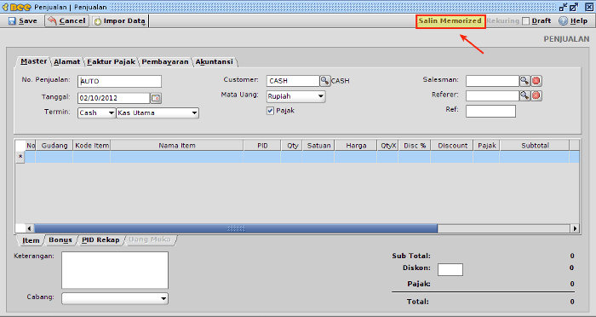This screenshot has height=317, width=596.
Task: Open the Pembayaran tab
Action: 165,61
